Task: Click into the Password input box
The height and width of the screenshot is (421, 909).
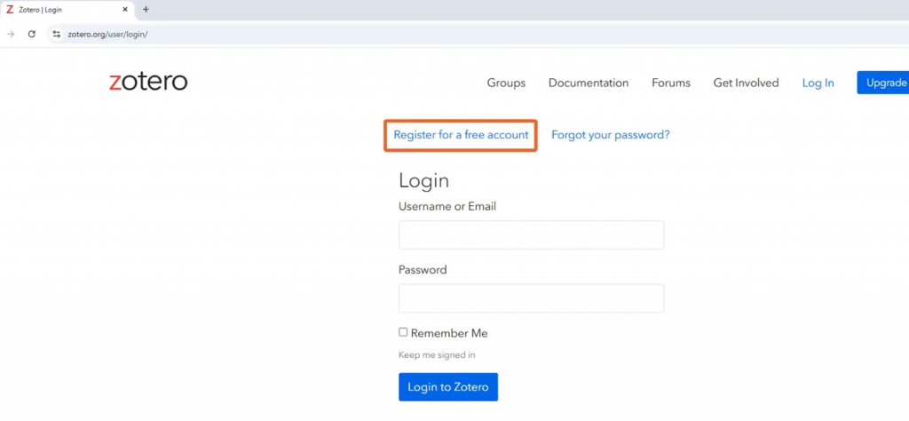Action: click(531, 298)
